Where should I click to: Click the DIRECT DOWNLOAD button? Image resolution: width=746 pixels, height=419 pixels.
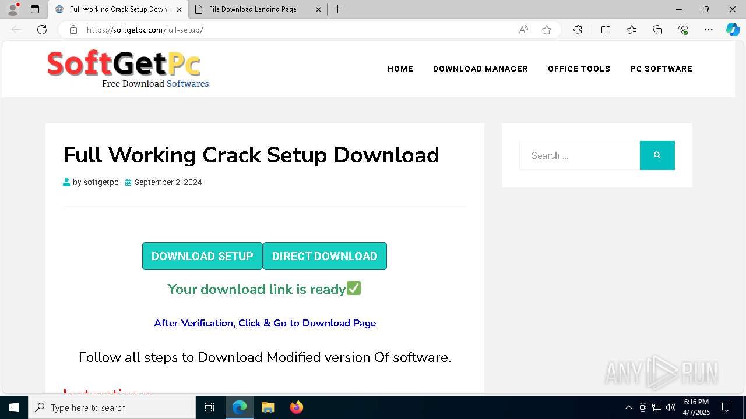[x=325, y=256]
